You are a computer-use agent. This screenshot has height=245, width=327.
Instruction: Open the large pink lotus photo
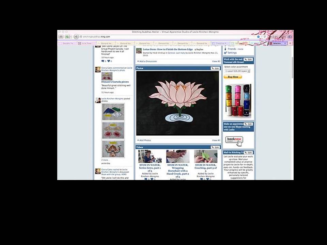click(x=177, y=103)
